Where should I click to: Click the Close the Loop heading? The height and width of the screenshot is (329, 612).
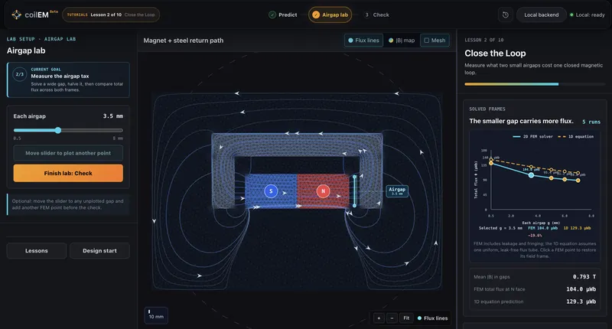pyautogui.click(x=495, y=53)
